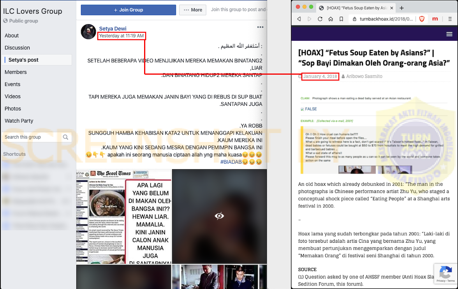Open the Seoul Times newspaper image
Image resolution: width=458 pixels, height=289 pixels.
coord(123,216)
